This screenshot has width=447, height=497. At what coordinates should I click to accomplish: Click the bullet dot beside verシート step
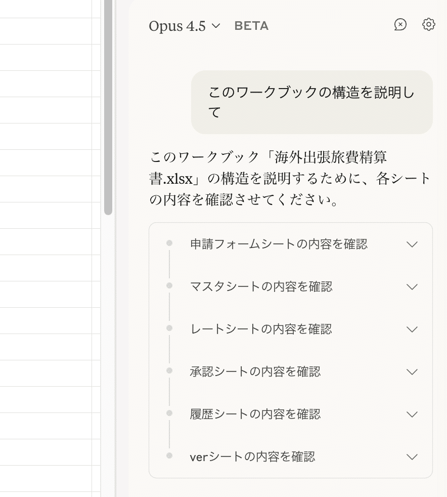169,456
